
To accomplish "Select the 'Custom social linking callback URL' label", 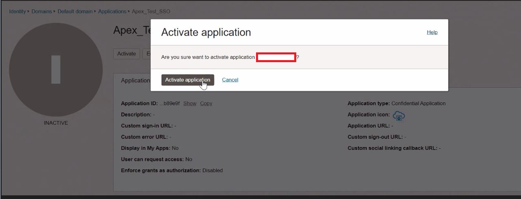I will tap(392, 148).
